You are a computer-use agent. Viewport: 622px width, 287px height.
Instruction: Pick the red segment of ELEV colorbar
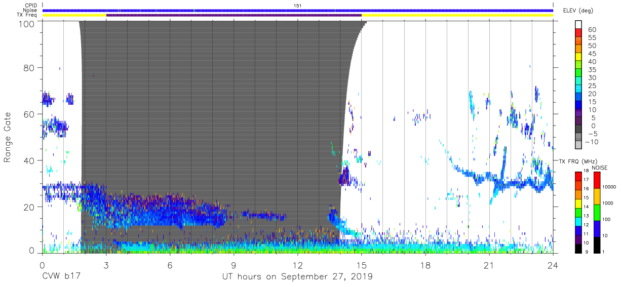pos(578,33)
